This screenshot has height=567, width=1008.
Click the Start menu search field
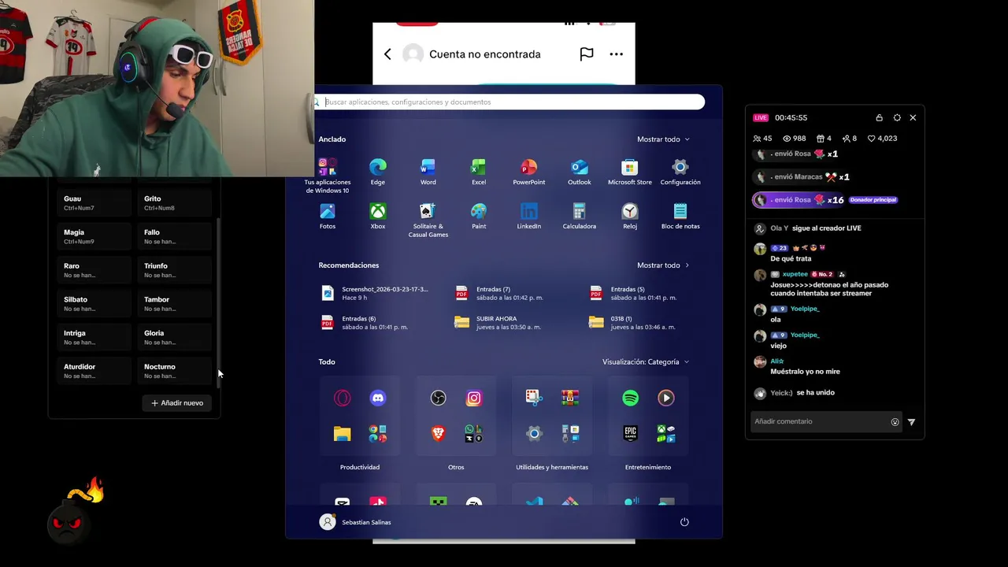point(510,102)
